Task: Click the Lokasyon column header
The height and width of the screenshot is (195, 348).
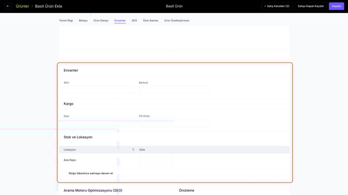Action: (70, 150)
